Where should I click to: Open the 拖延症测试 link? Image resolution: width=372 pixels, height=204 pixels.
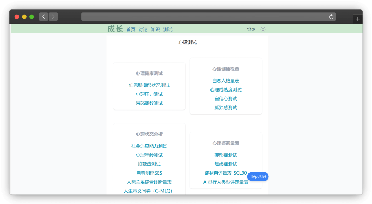pyautogui.click(x=149, y=164)
